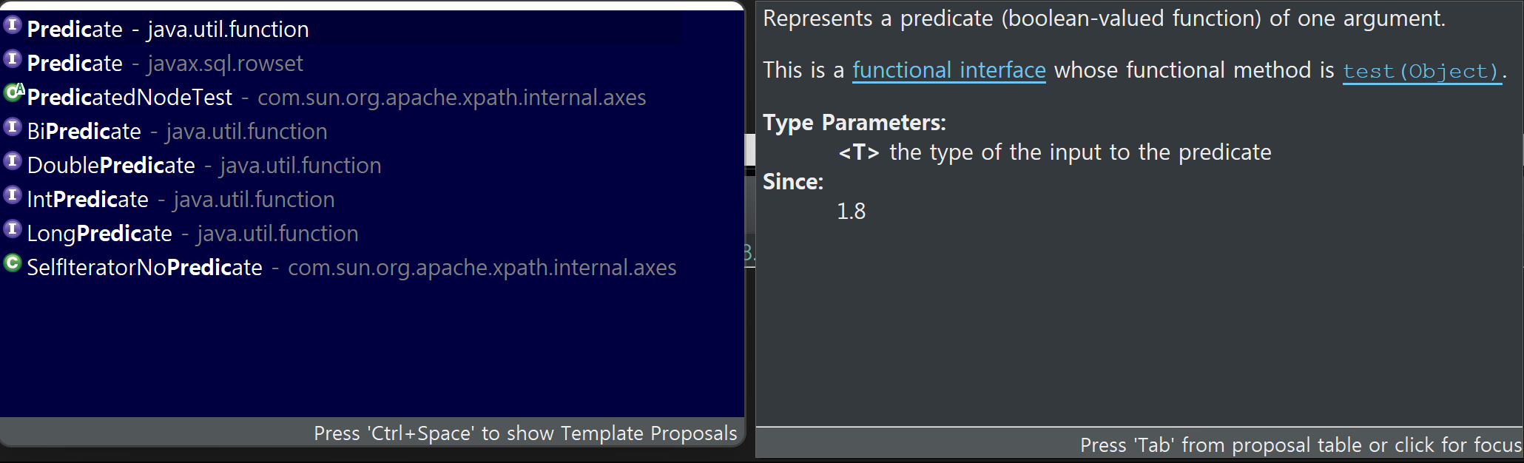Click the 'Press Tab from proposal table' status bar

pyautogui.click(x=1139, y=445)
